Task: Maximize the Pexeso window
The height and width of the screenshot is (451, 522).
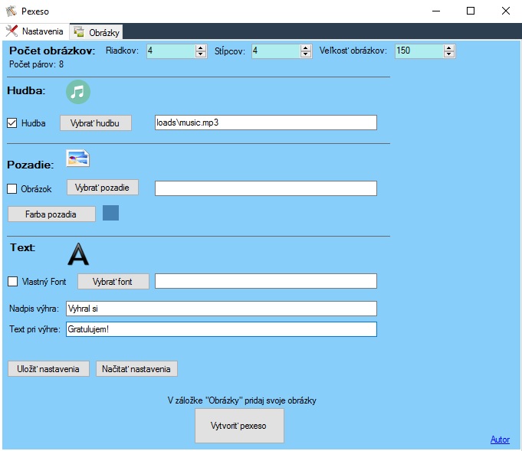Action: (x=471, y=11)
